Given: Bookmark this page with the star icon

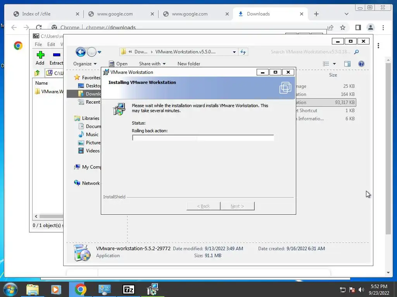Looking at the screenshot, I should point(343,27).
